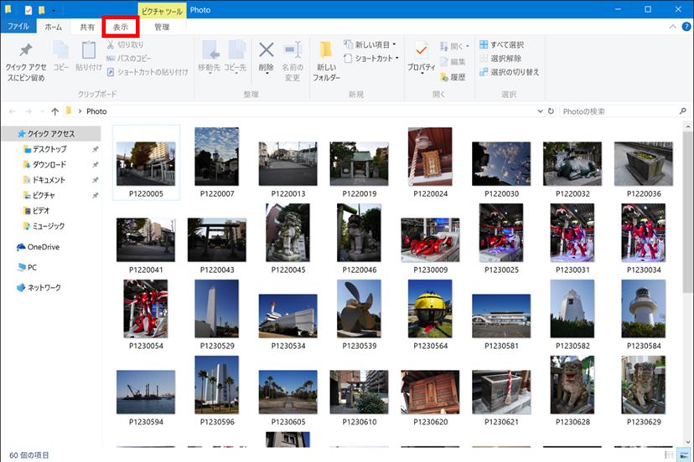This screenshot has height=462, width=694.
Task: Pin folder to Quick Access
Action: click(26, 62)
